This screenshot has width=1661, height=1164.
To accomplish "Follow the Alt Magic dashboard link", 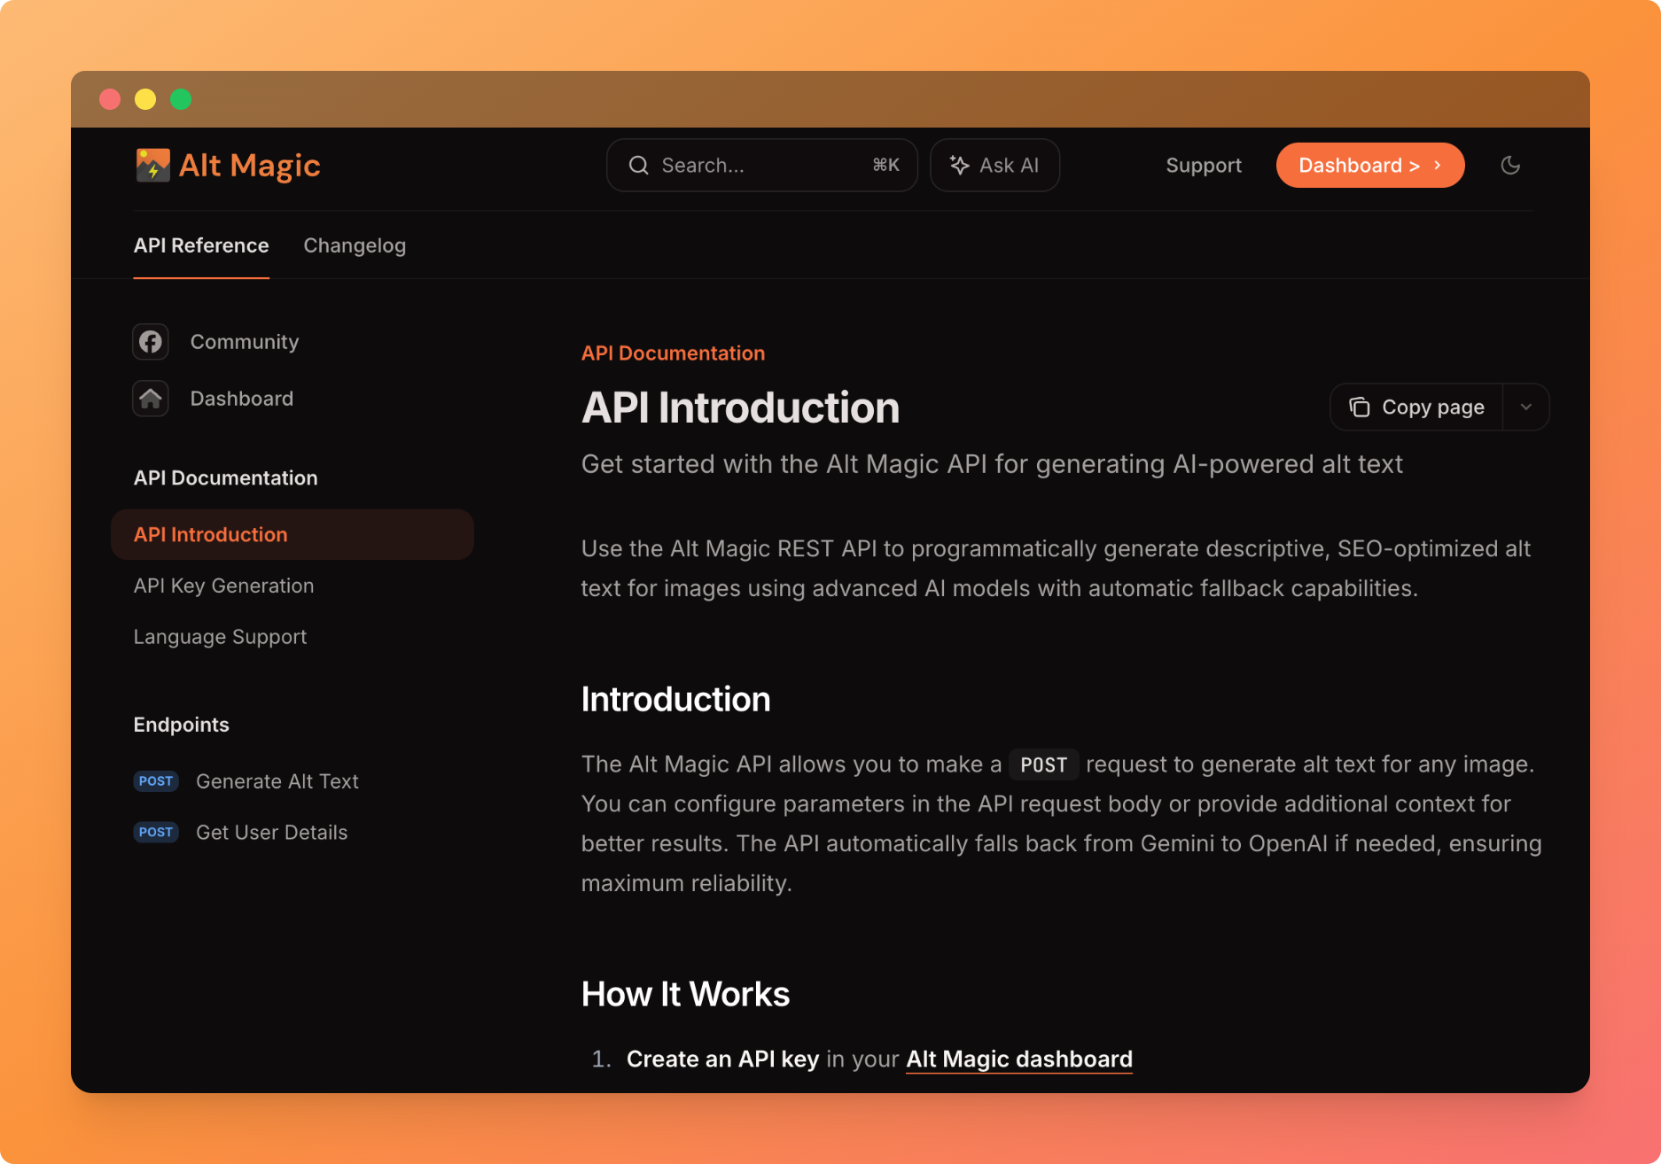I will tap(1019, 1059).
